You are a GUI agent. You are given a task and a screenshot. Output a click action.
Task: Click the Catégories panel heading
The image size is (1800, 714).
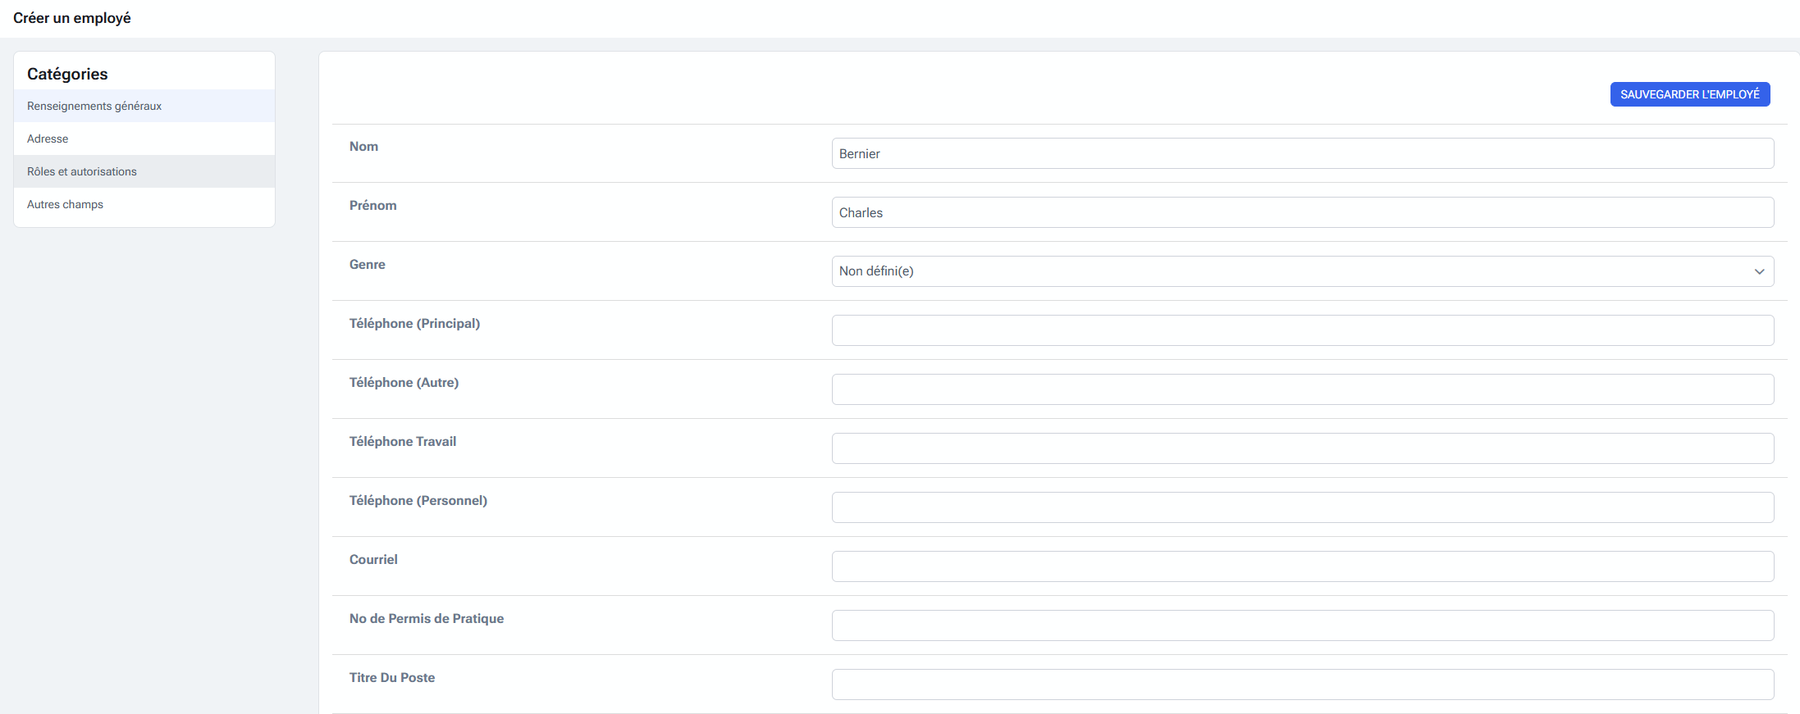pyautogui.click(x=67, y=74)
